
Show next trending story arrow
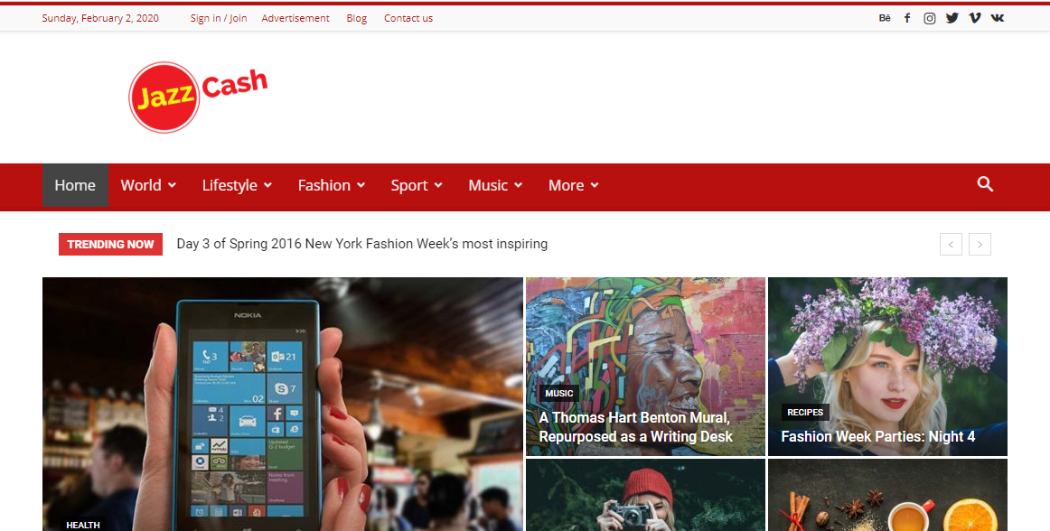[980, 244]
